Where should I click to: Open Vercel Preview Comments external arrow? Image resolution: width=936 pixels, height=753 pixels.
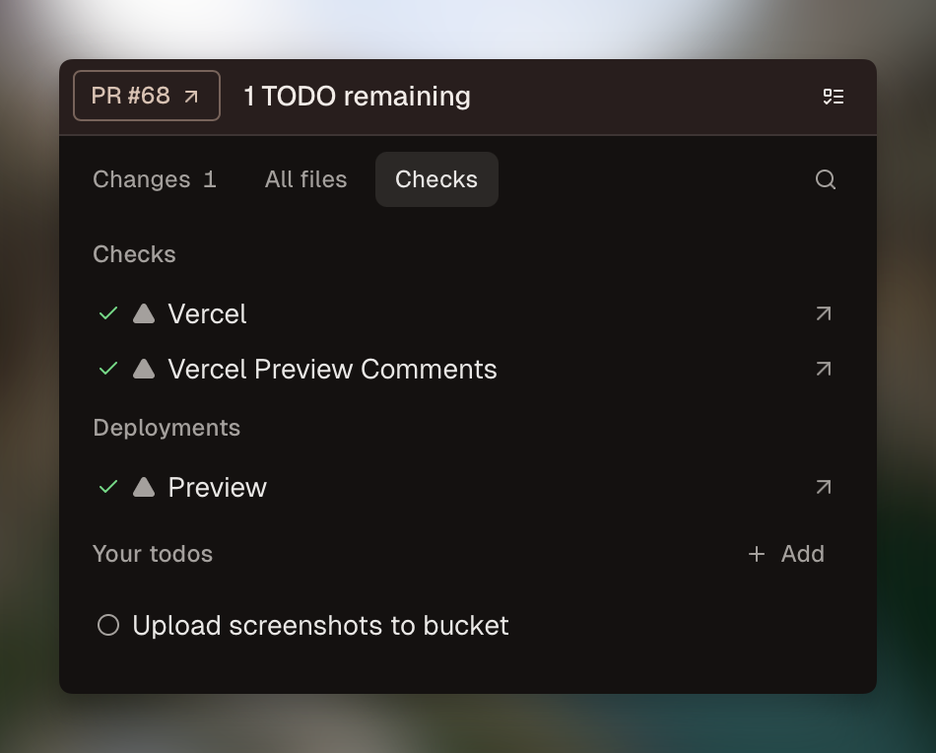coord(823,369)
